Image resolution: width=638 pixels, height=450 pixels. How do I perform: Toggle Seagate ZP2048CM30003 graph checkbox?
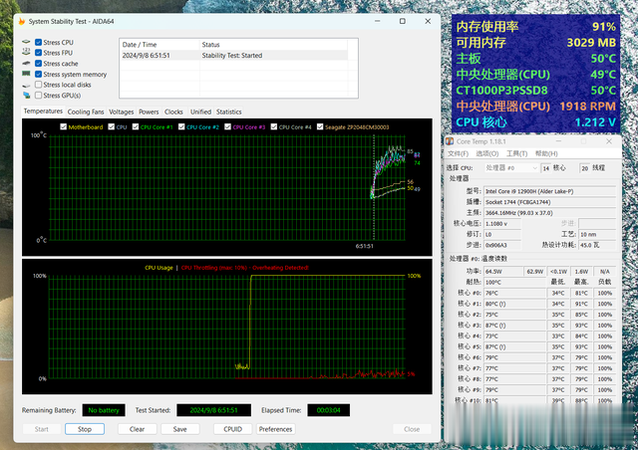[x=320, y=126]
